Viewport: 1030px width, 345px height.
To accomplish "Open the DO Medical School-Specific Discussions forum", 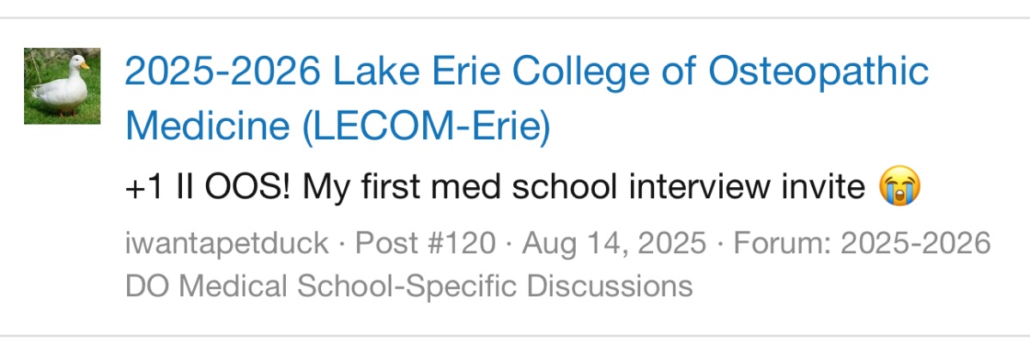I will [x=409, y=285].
